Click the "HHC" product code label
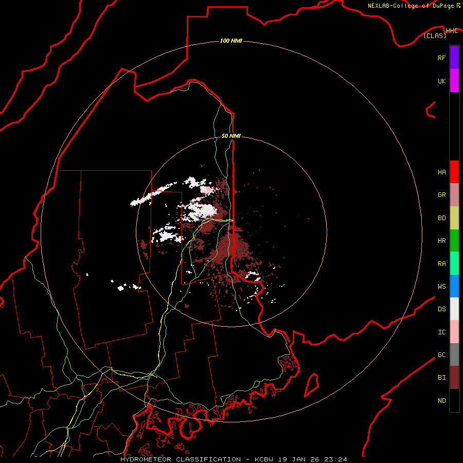 point(452,31)
